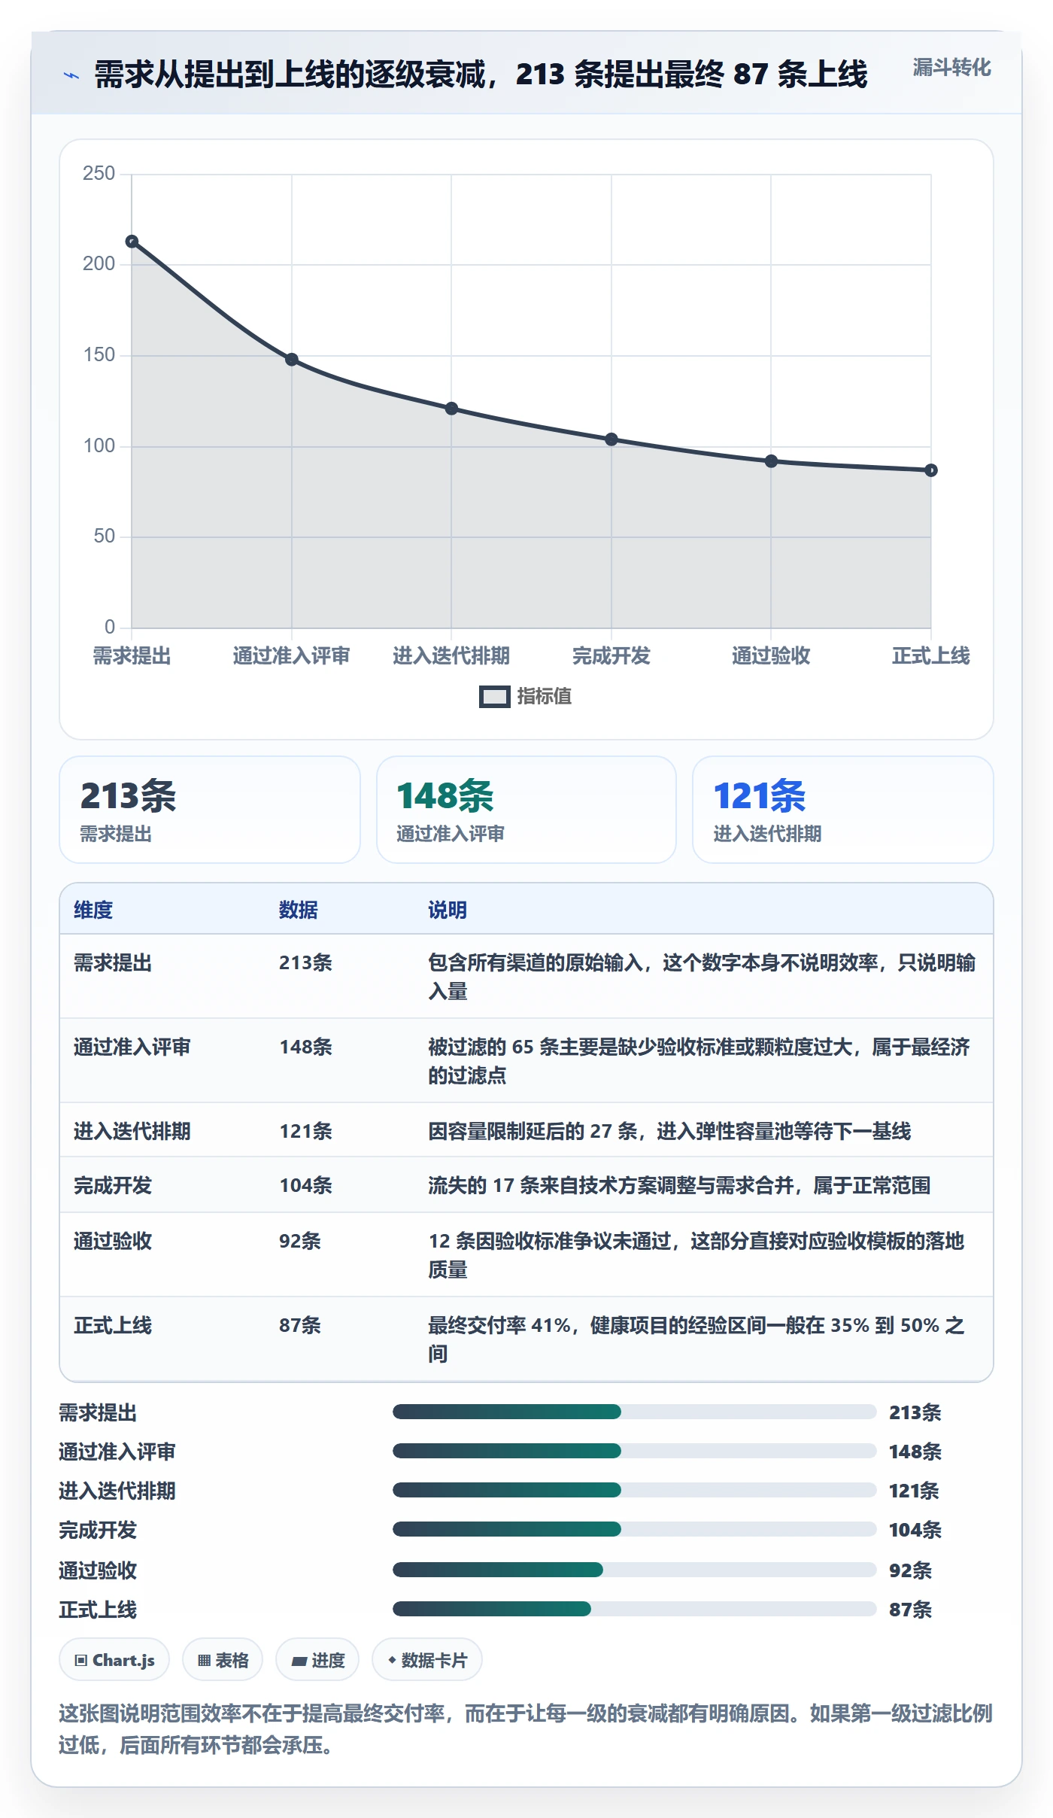Screen dimensions: 1053x1818
Task: Click the 完成开发 progress bar
Action: (634, 1529)
